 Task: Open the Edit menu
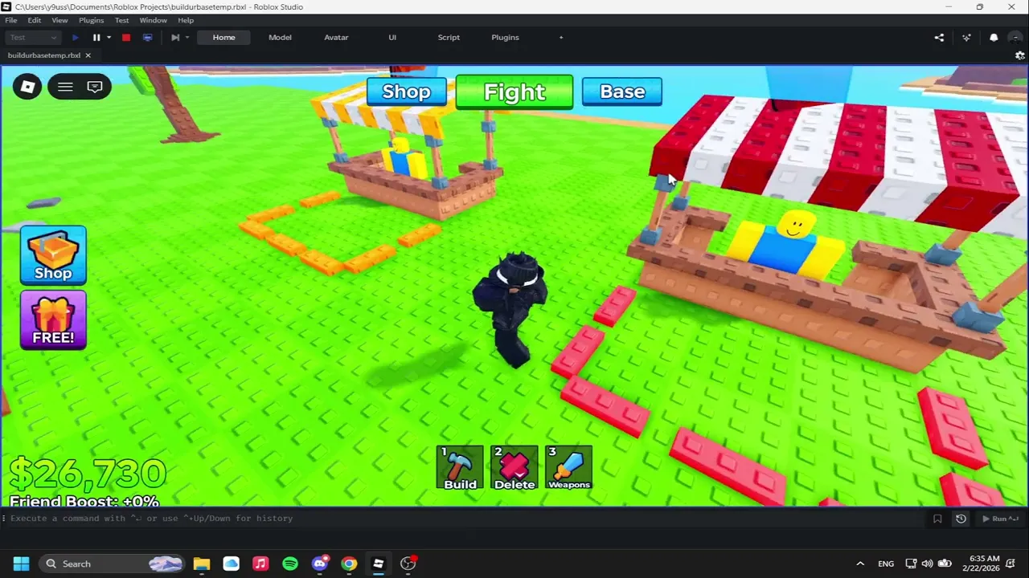coord(35,20)
